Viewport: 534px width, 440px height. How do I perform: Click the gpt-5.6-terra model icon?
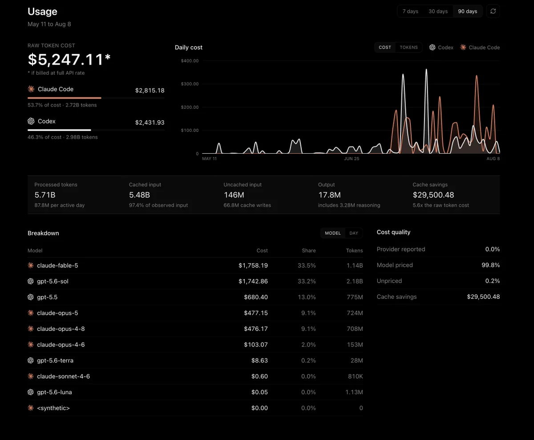31,360
